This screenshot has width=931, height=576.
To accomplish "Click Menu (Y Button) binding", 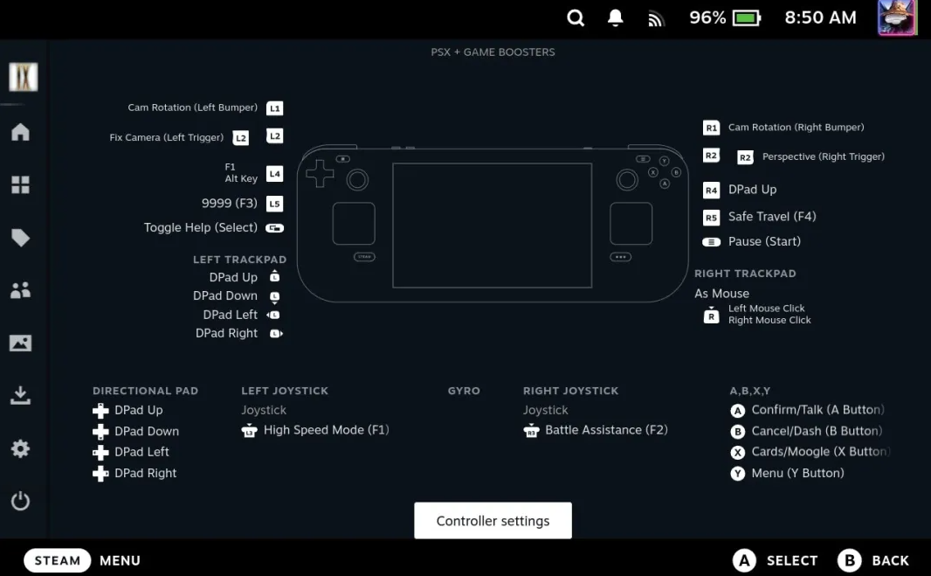I will click(797, 473).
